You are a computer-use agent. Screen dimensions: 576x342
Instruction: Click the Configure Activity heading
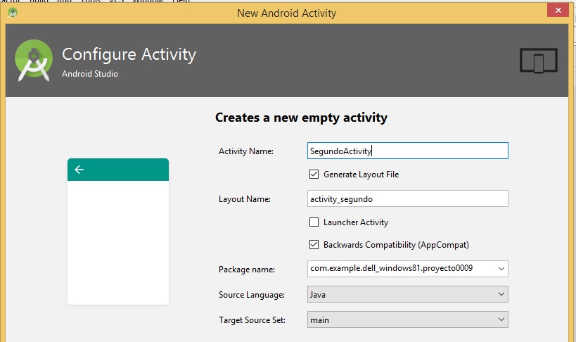[x=129, y=54]
